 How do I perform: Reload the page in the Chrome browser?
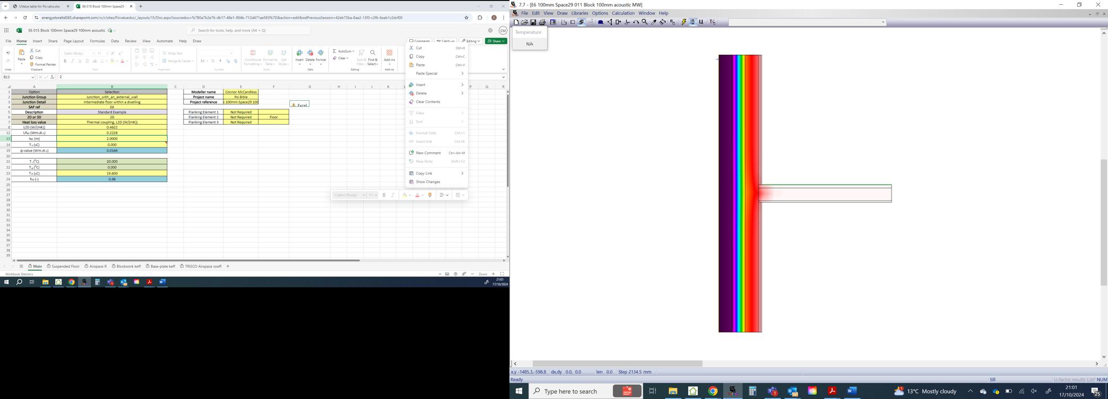(x=25, y=18)
